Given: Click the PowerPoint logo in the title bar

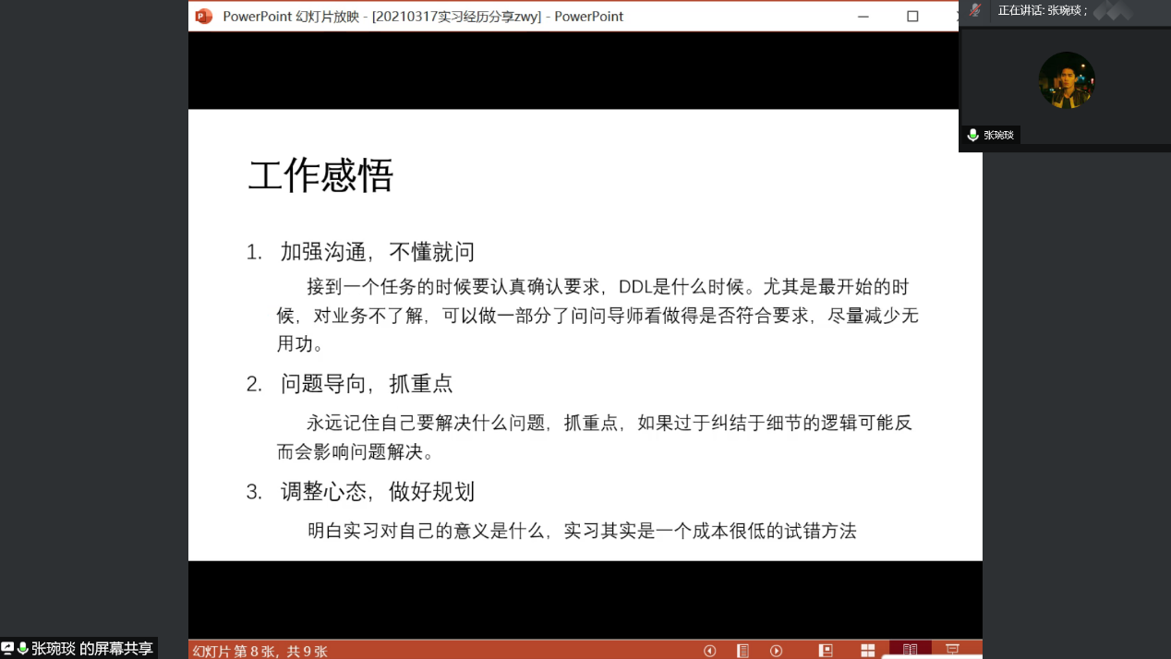Looking at the screenshot, I should click(204, 16).
